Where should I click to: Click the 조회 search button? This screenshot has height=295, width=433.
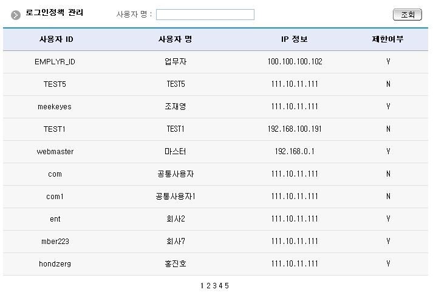coord(407,15)
